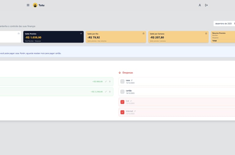This screenshot has width=235, height=155.
Task: Uncheck the Luz expense checkbox
Action: point(122,102)
